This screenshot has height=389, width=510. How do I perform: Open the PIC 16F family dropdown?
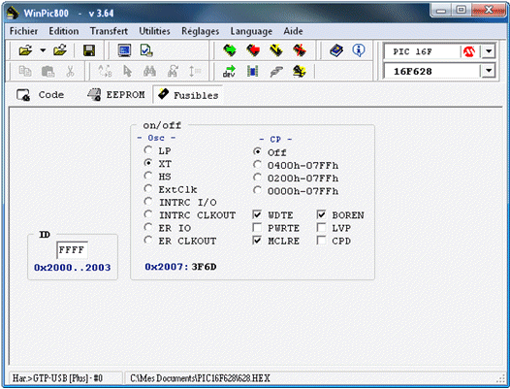[489, 51]
